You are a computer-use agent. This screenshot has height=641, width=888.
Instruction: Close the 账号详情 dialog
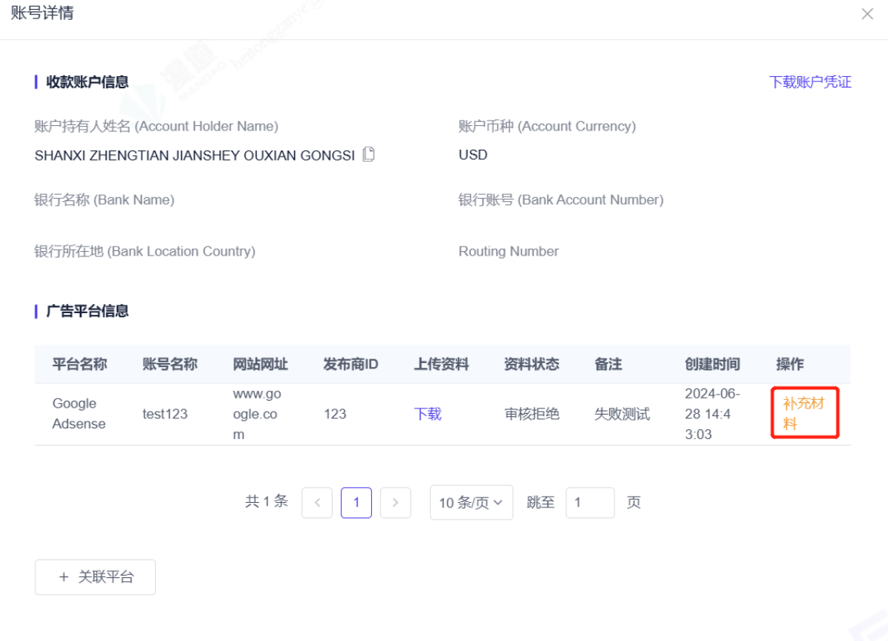(867, 14)
